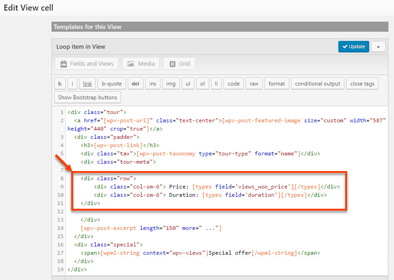The width and height of the screenshot is (394, 280).
Task: Click the final closing div on line 19
Action: (x=77, y=269)
